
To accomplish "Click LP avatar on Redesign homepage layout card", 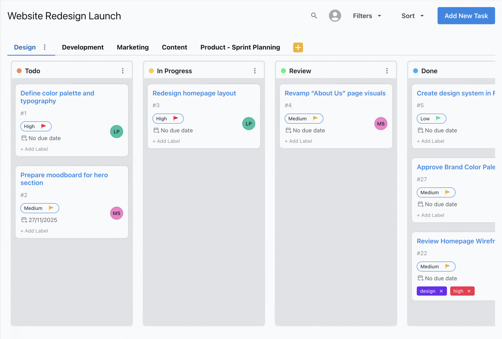I will [248, 123].
